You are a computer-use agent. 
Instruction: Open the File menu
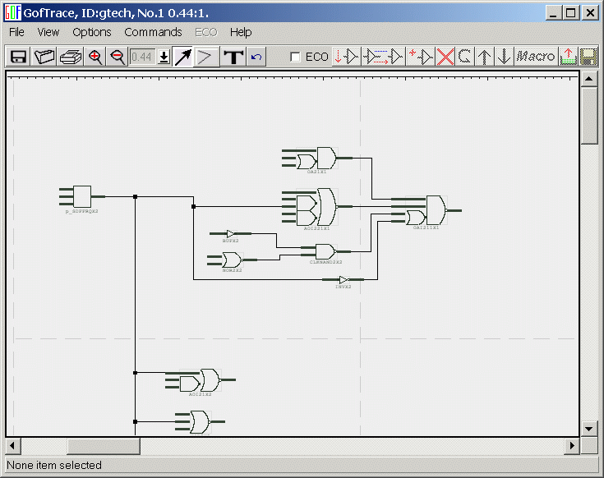(16, 32)
